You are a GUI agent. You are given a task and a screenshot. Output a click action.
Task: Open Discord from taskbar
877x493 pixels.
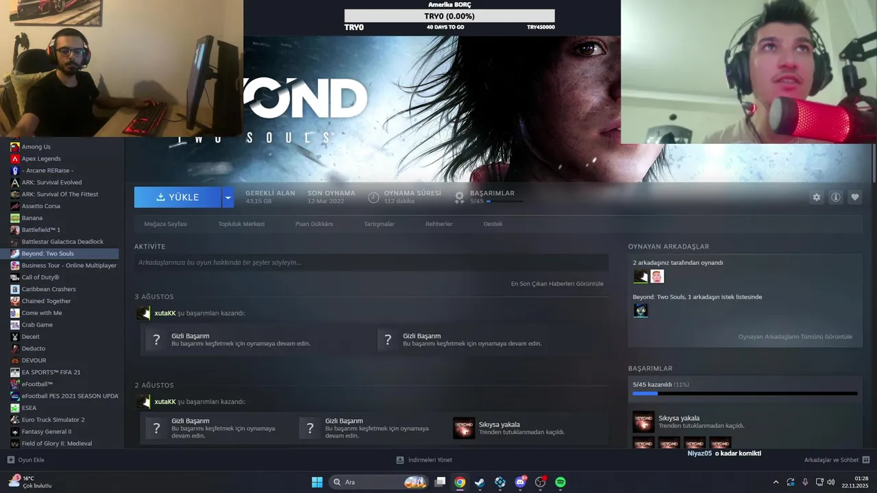point(520,482)
